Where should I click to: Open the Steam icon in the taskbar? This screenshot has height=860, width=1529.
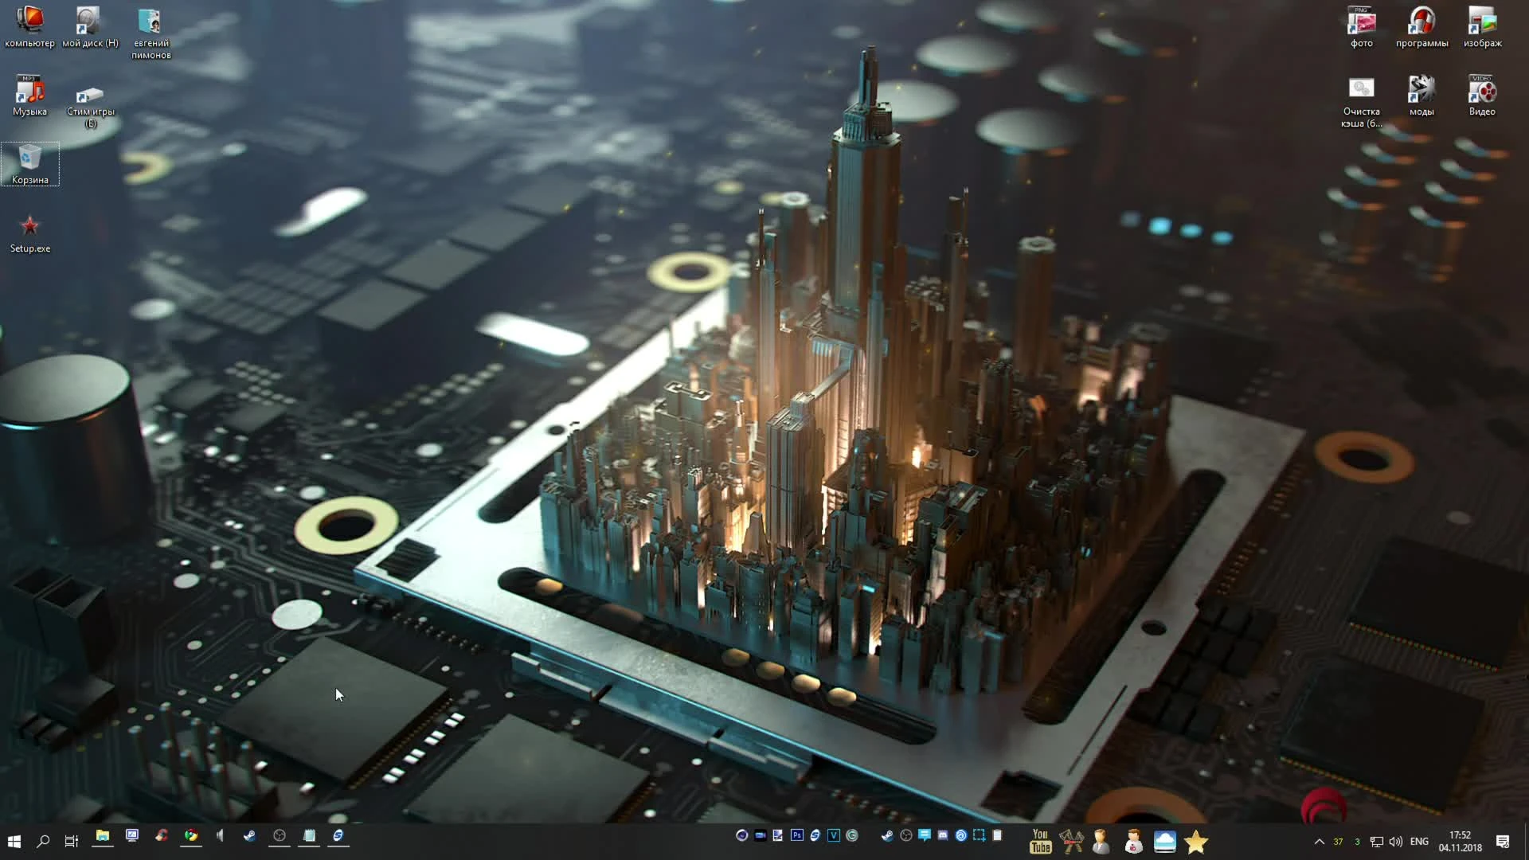[249, 836]
